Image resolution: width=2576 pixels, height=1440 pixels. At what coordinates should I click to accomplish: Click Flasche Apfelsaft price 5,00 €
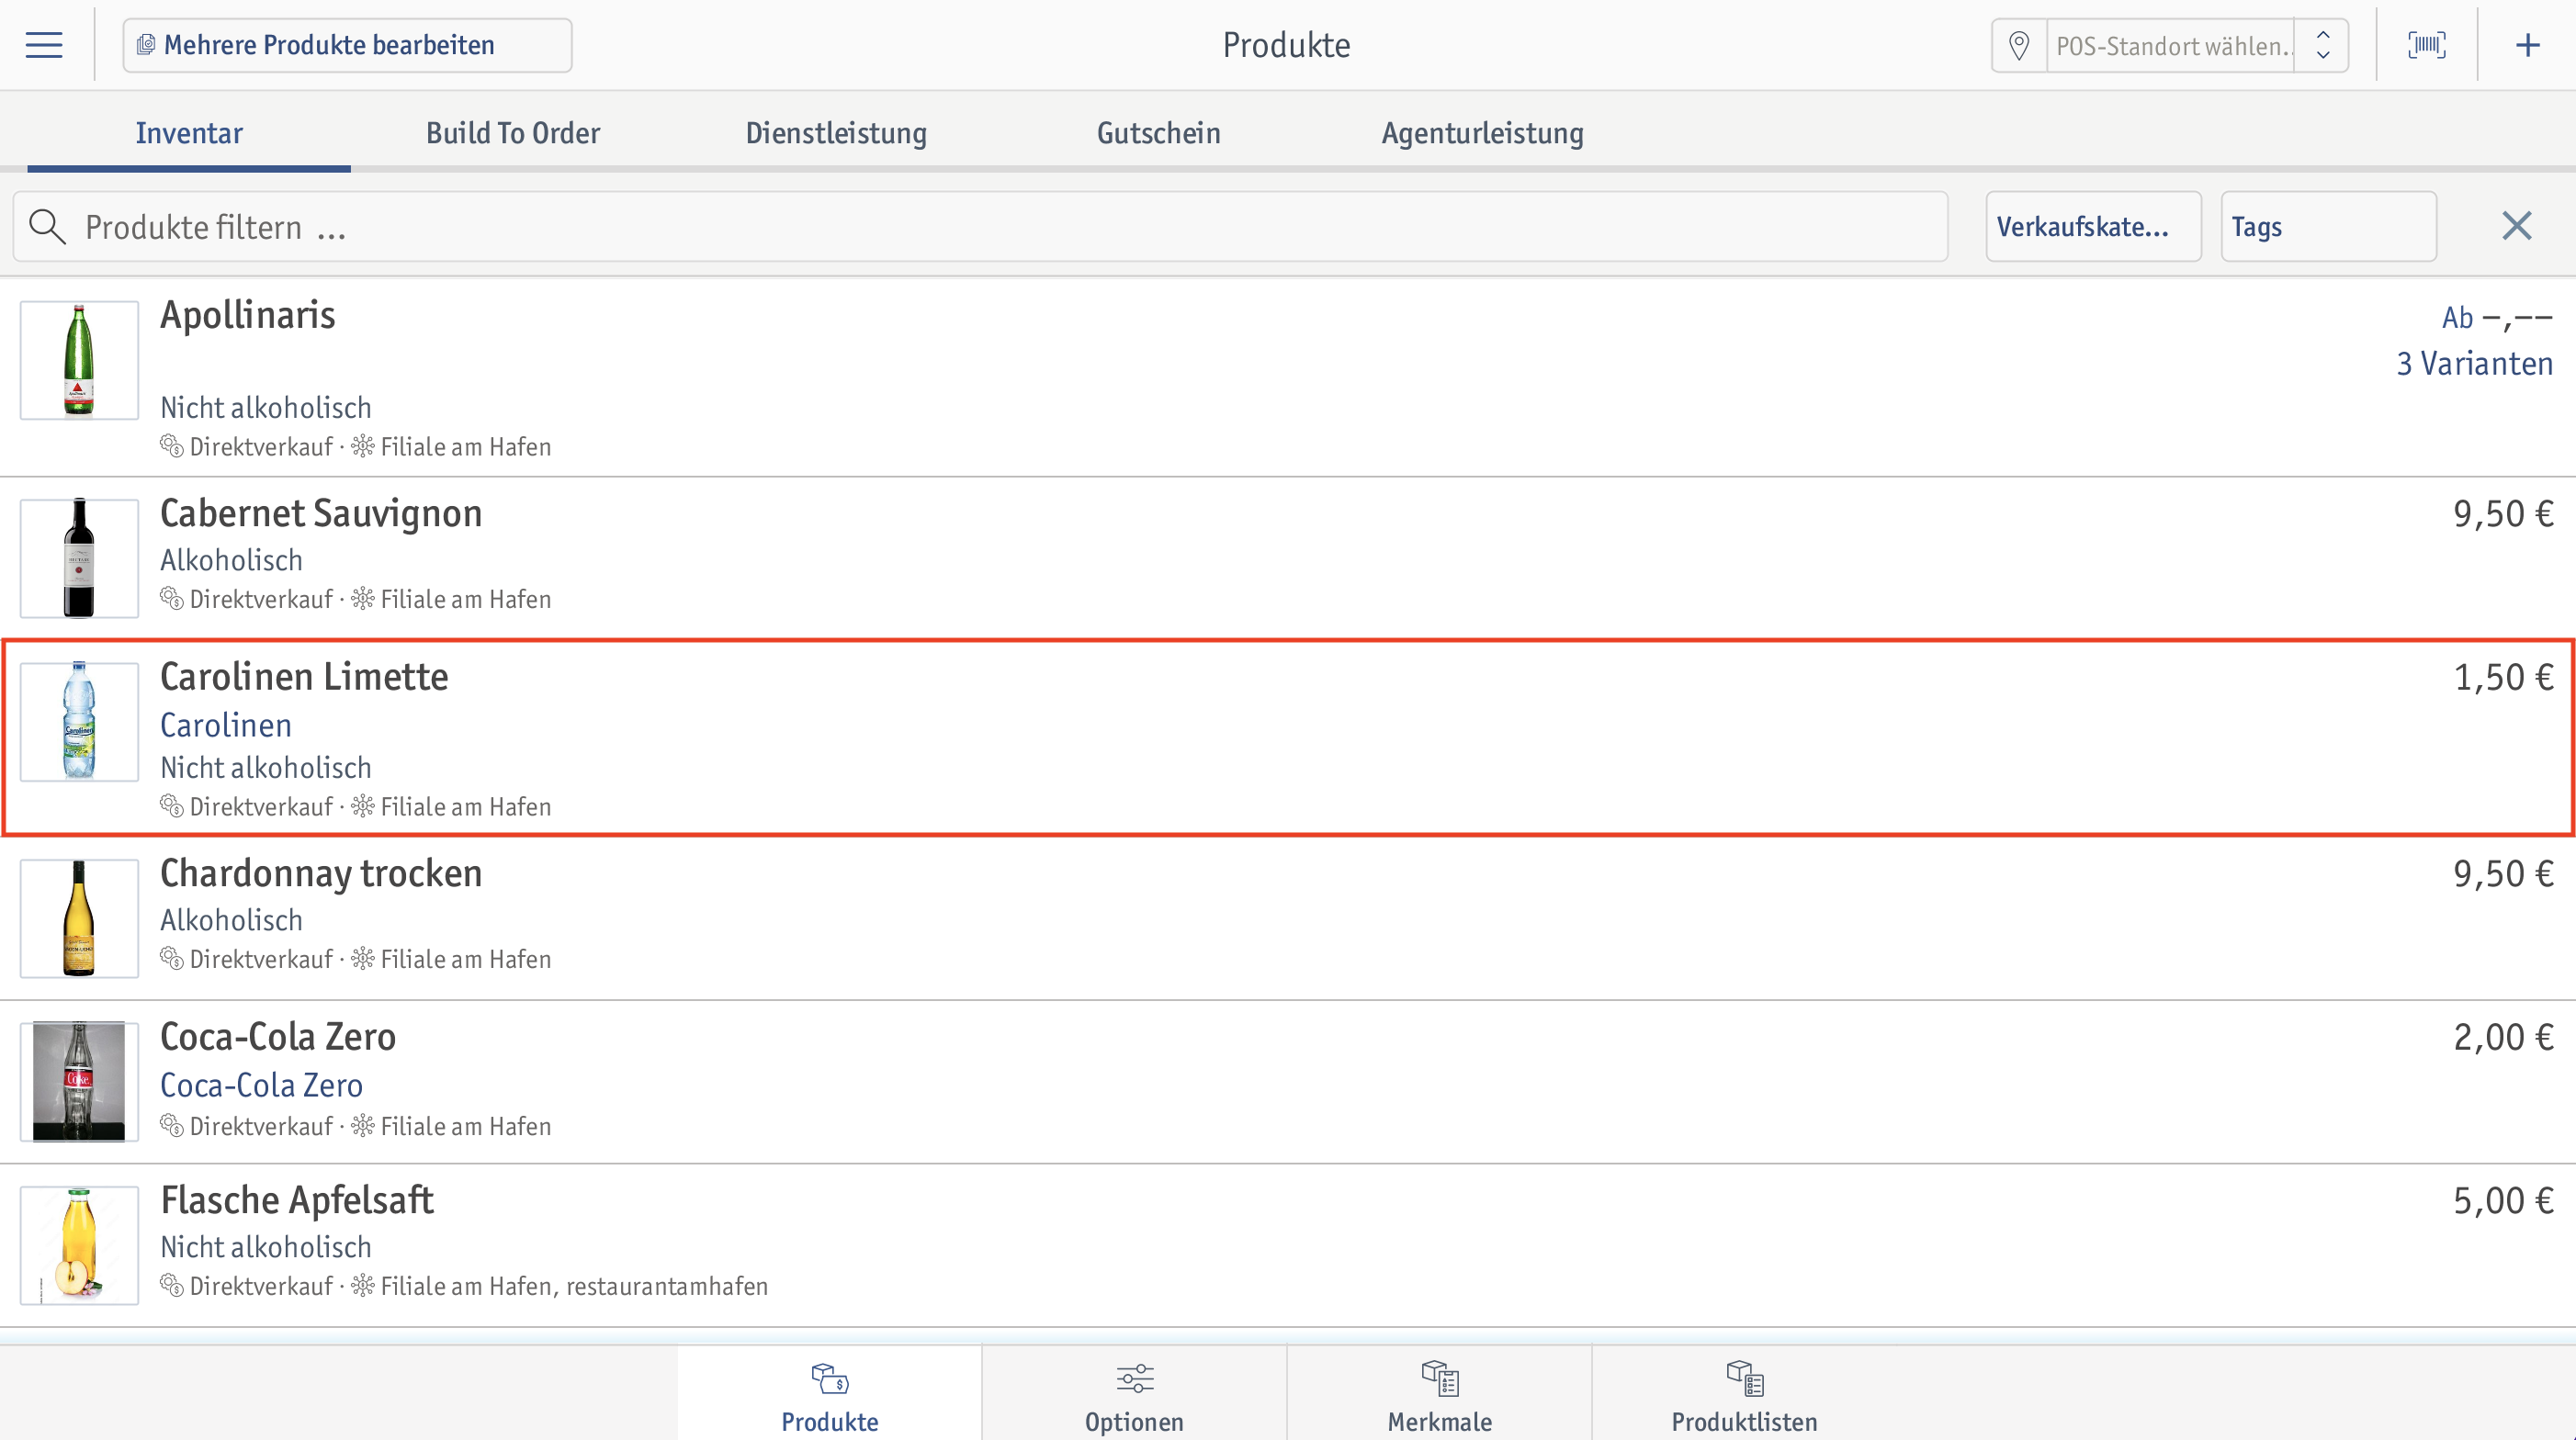[2503, 1201]
